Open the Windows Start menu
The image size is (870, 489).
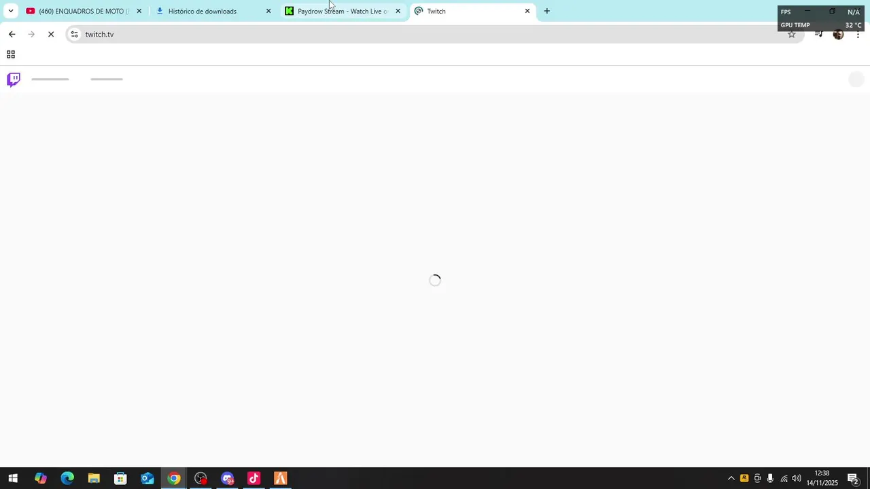pyautogui.click(x=13, y=479)
